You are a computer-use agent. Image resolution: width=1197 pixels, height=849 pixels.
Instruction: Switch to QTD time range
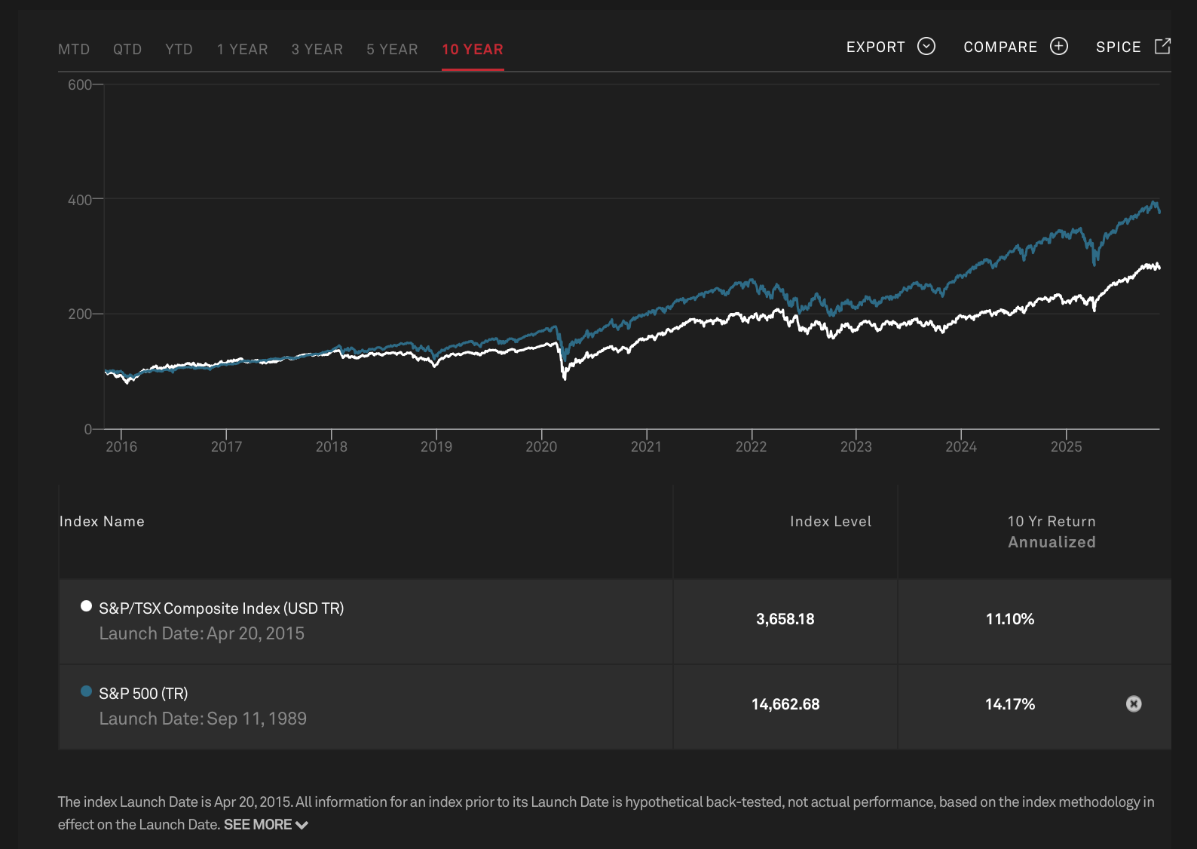(x=127, y=50)
